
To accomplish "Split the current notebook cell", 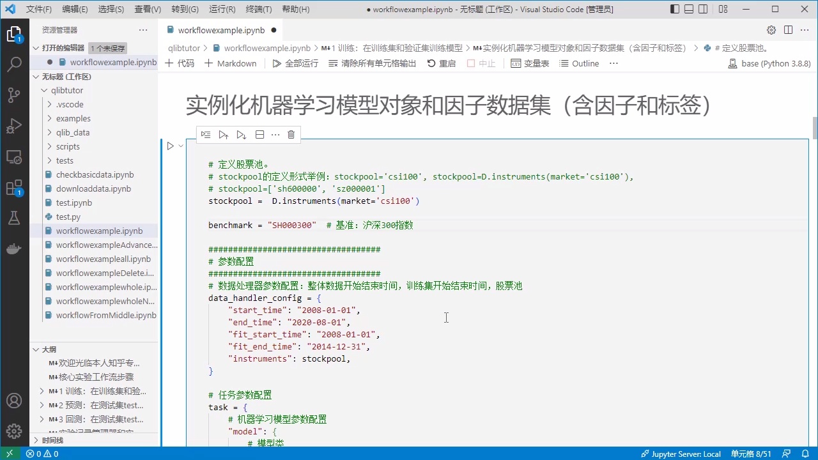I will [259, 134].
